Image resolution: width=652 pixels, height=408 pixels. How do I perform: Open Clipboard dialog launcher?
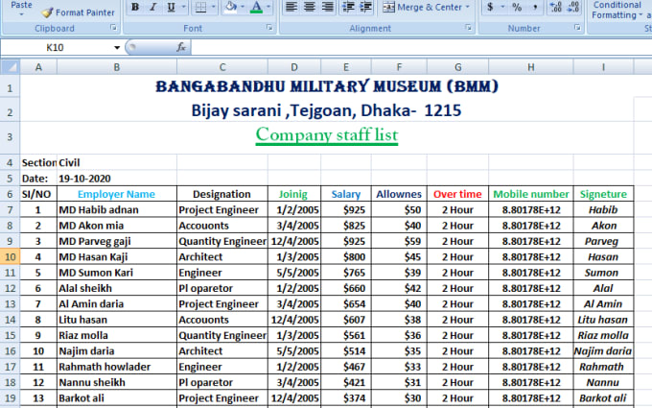click(x=113, y=28)
